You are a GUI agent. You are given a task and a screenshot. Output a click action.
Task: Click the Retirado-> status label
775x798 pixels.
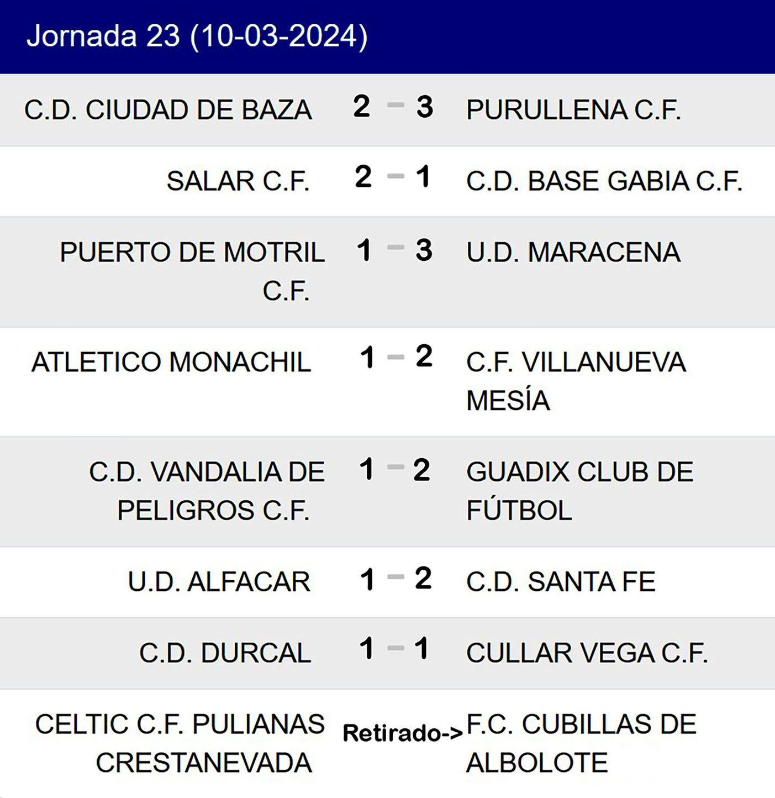click(403, 733)
